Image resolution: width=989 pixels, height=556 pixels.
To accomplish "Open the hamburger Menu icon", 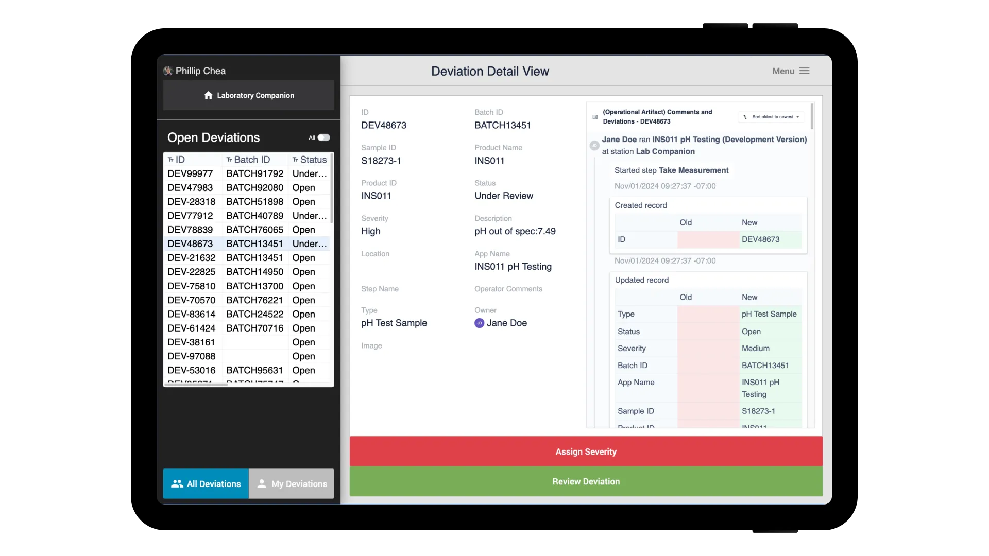I will click(805, 71).
